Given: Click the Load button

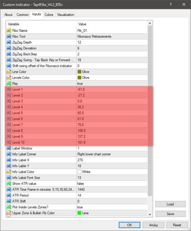Looking at the screenshot, I should pyautogui.click(x=170, y=204).
